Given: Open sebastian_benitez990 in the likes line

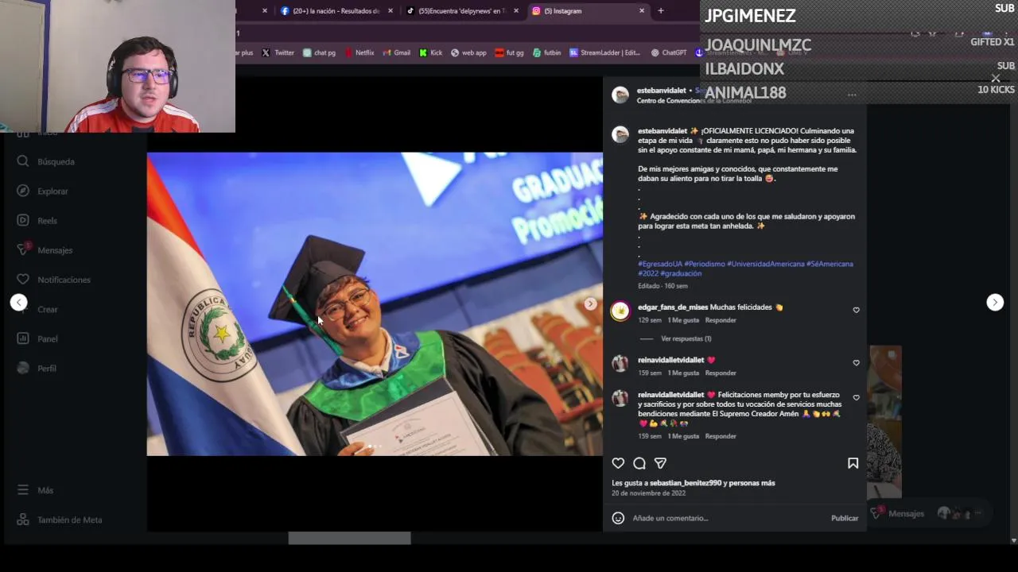Looking at the screenshot, I should 685,483.
